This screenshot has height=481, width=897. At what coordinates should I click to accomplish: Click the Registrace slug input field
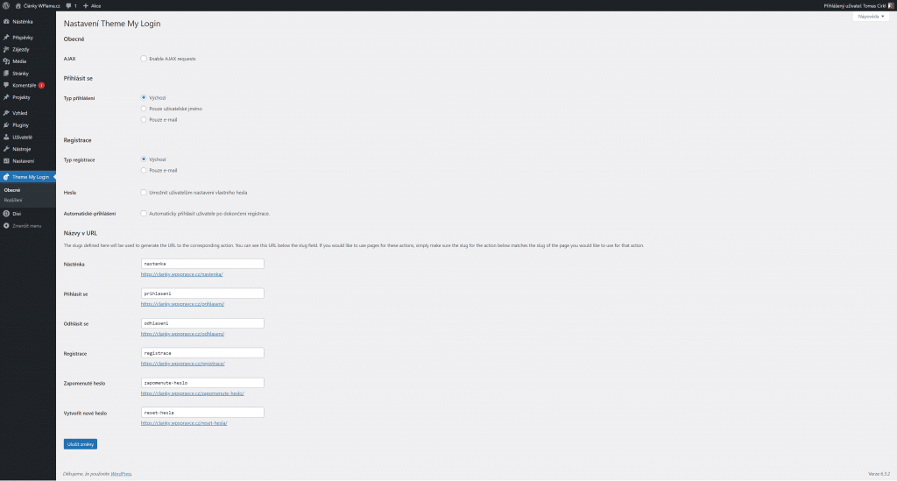pos(202,353)
